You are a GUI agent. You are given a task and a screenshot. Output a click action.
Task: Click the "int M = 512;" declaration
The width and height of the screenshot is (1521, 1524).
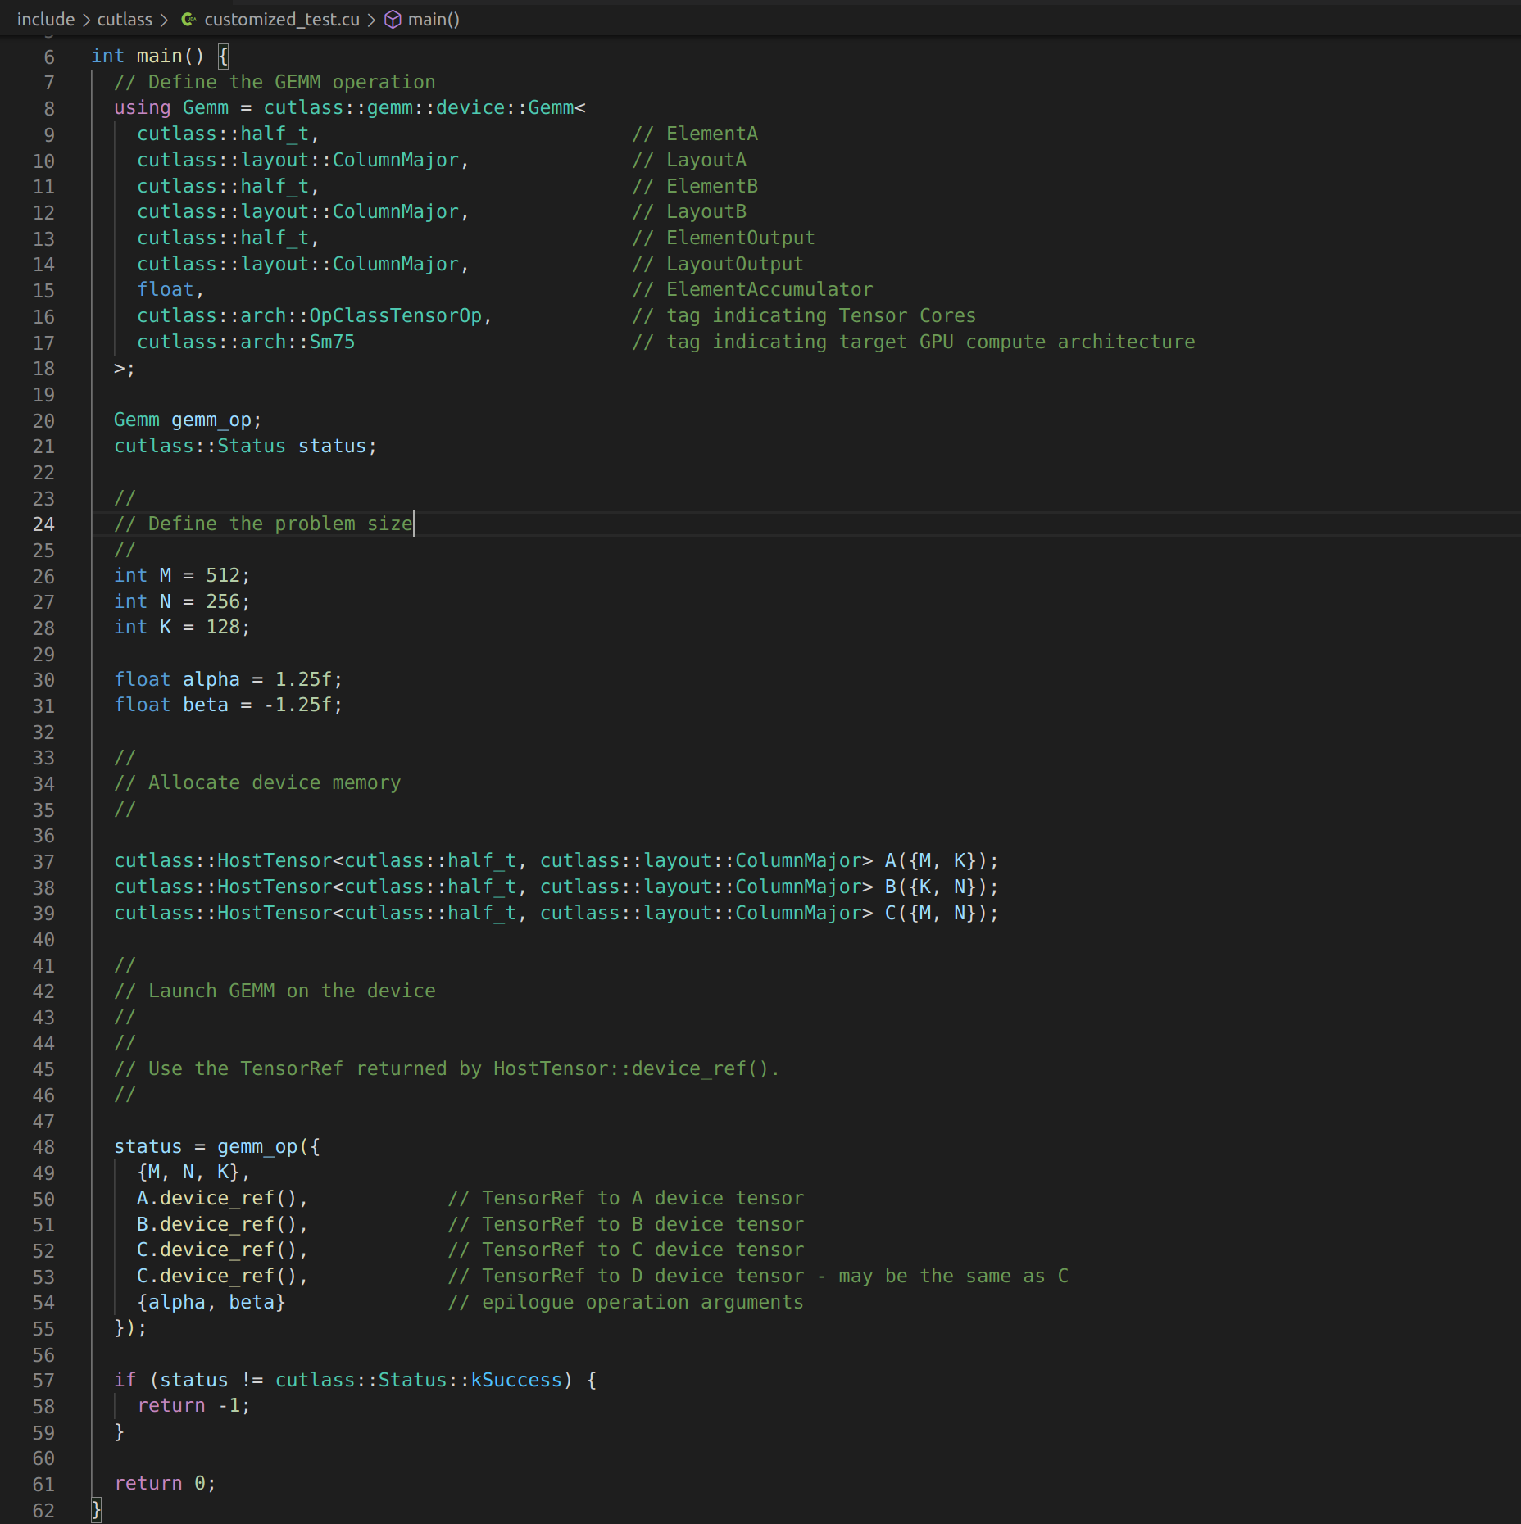tap(182, 575)
